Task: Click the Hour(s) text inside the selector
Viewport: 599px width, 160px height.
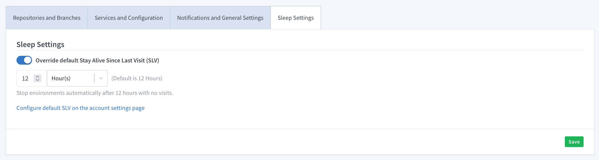Action: 61,78
